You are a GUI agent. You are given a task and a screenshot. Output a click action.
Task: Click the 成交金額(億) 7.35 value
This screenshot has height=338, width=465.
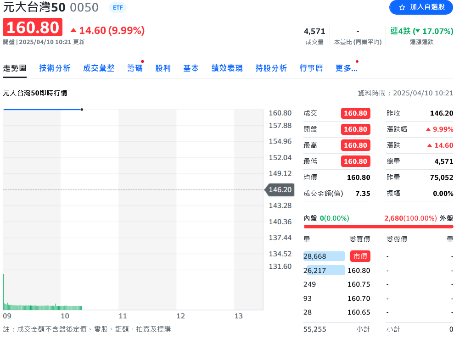(363, 194)
